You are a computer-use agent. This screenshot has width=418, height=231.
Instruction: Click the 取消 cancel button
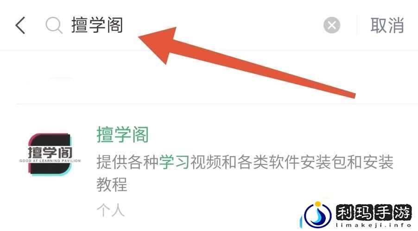coord(387,25)
